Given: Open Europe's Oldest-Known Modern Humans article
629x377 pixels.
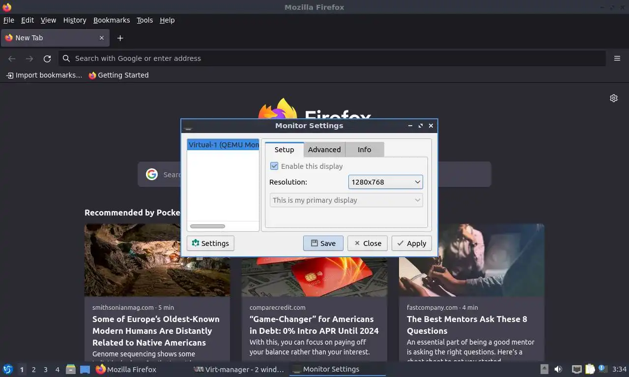Looking at the screenshot, I should coord(156,331).
